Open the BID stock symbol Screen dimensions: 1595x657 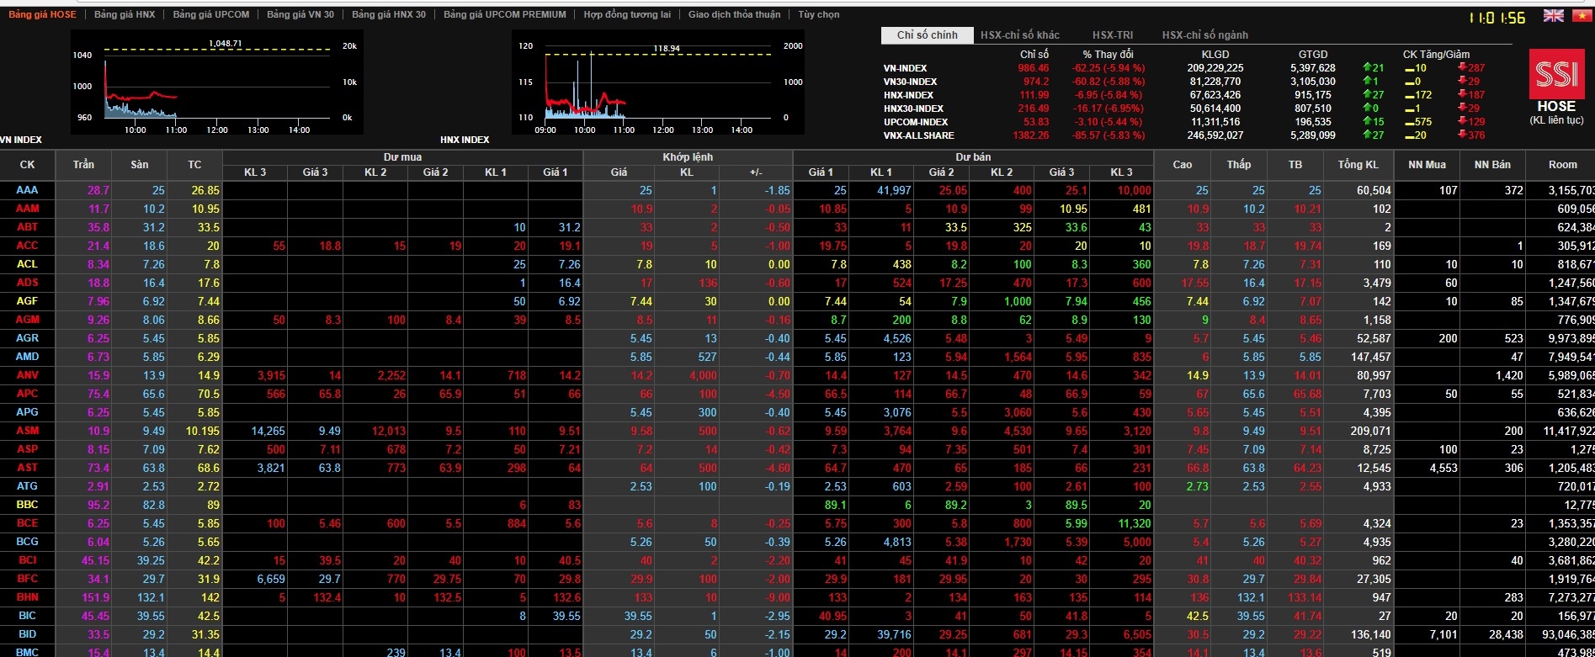click(27, 634)
